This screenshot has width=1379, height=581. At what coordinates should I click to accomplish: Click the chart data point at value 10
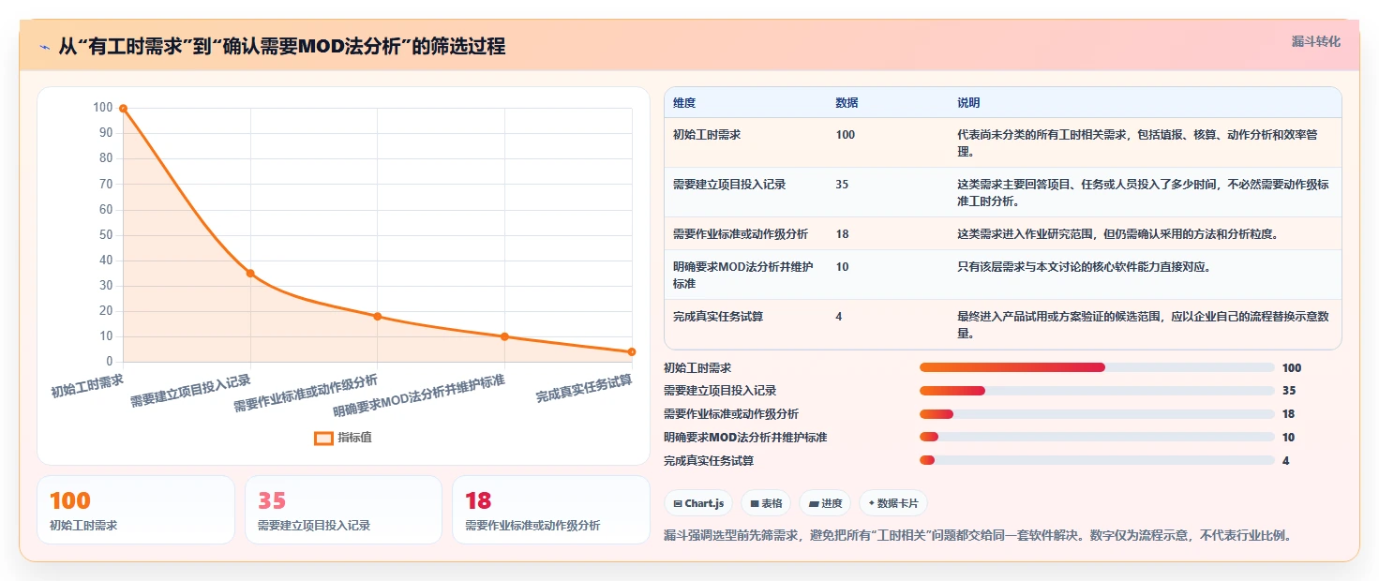point(504,336)
